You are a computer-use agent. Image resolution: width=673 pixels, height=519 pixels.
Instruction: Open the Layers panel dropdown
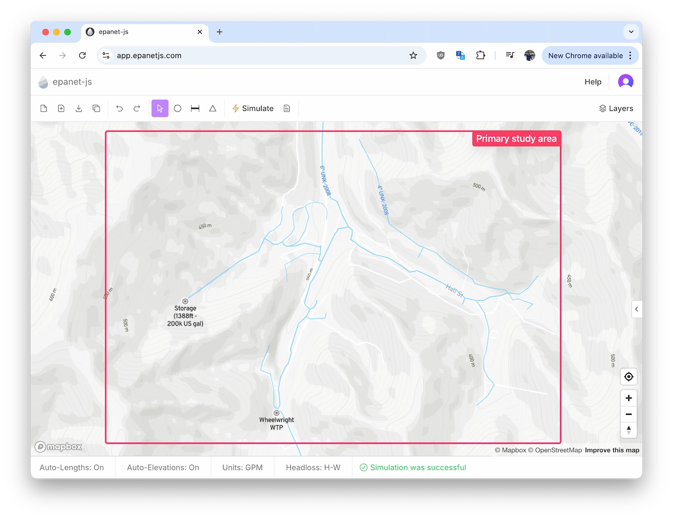(616, 109)
